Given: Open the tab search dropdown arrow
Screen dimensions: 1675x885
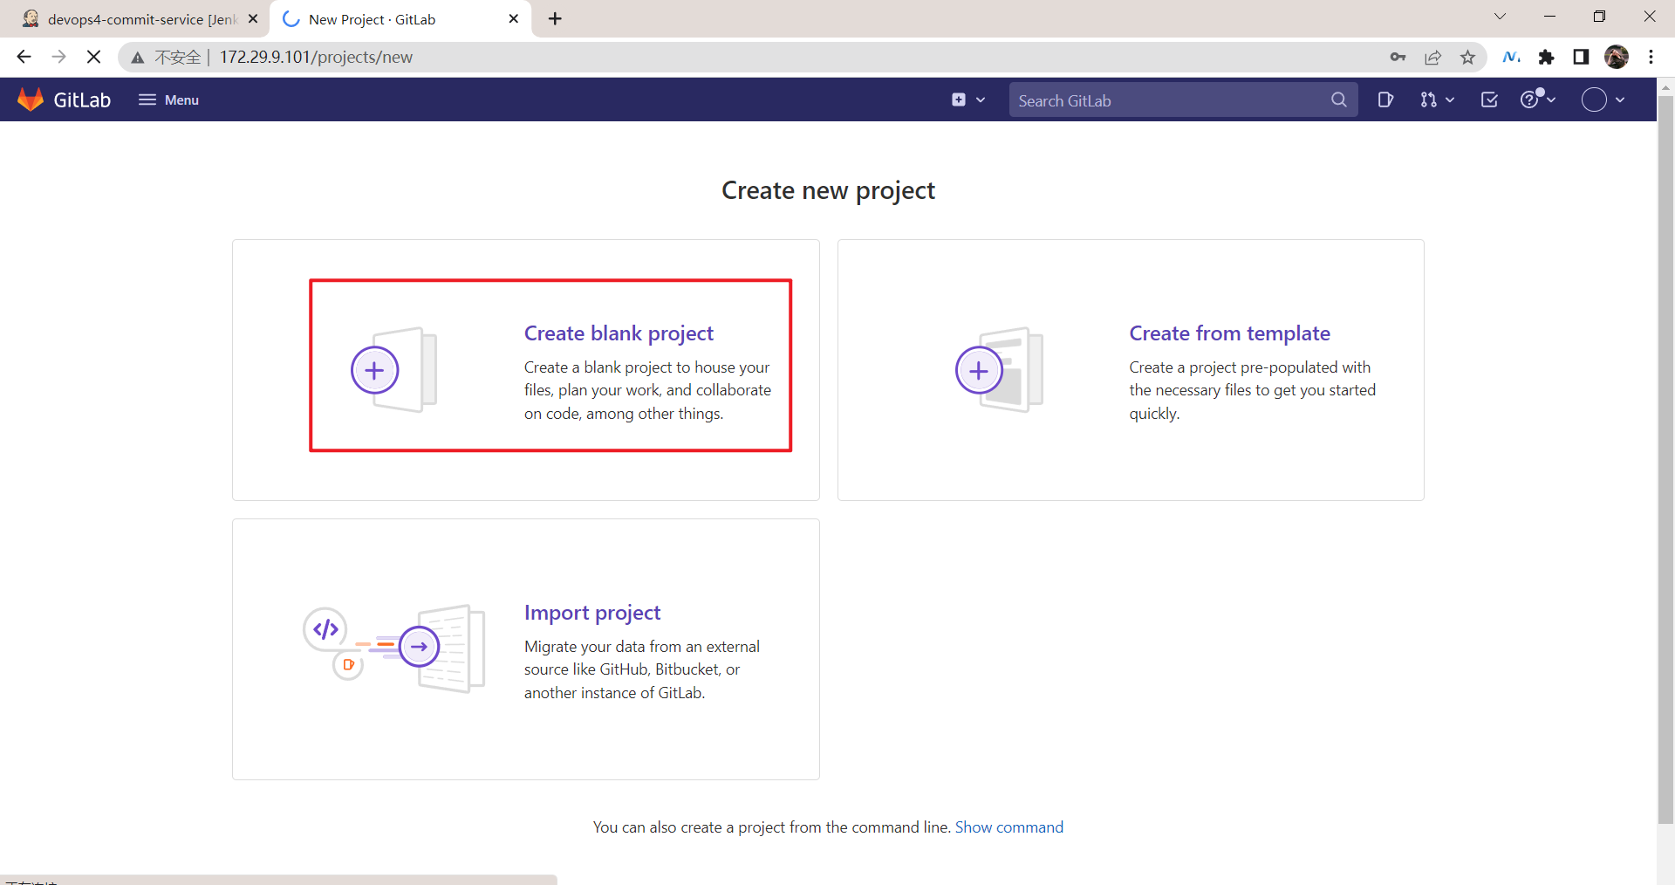Looking at the screenshot, I should click(1501, 17).
